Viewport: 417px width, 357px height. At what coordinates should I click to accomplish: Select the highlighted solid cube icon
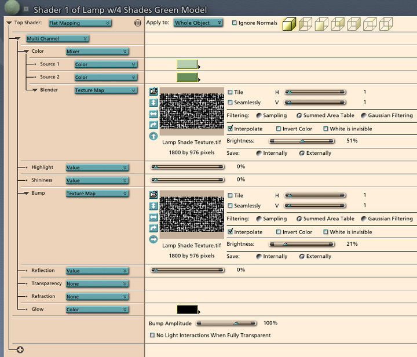click(290, 23)
